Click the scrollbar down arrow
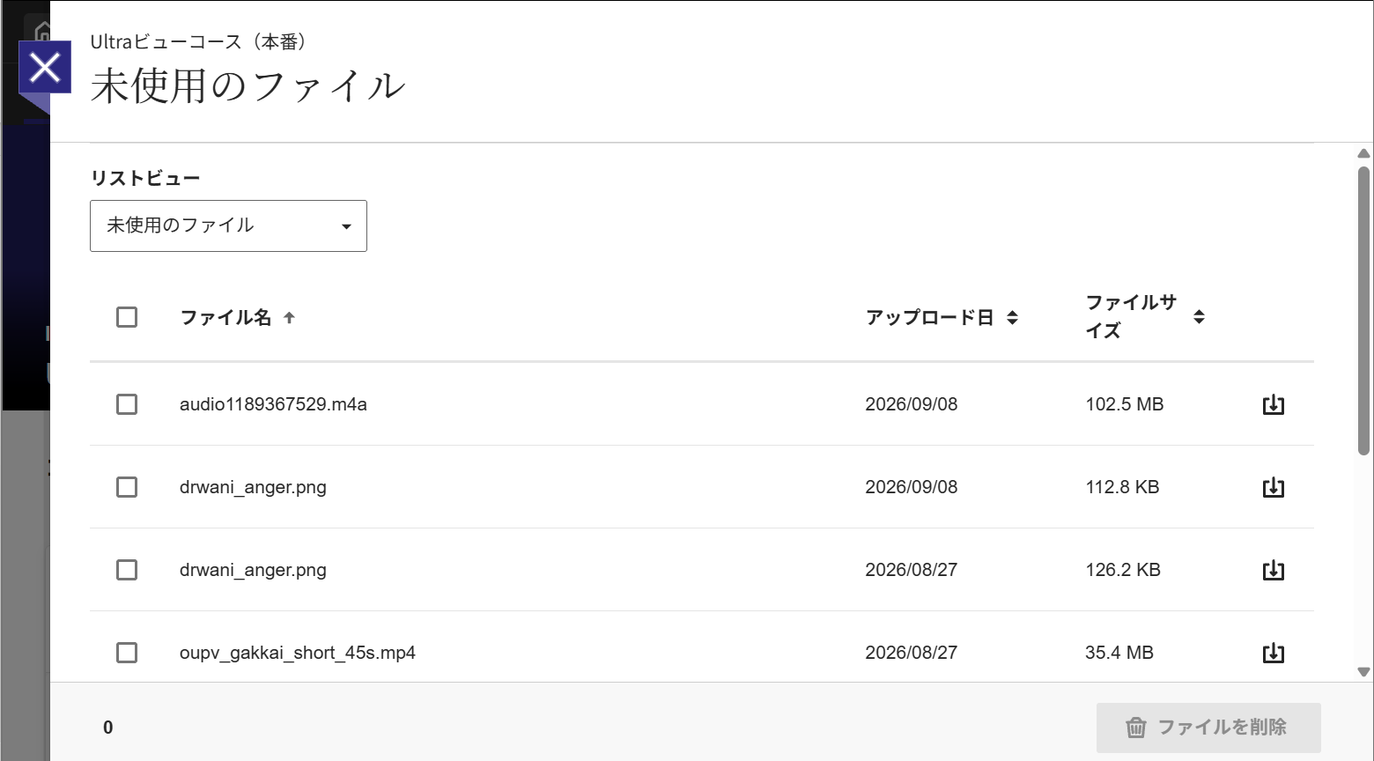Screen dimensions: 1374x761 [x=1363, y=672]
